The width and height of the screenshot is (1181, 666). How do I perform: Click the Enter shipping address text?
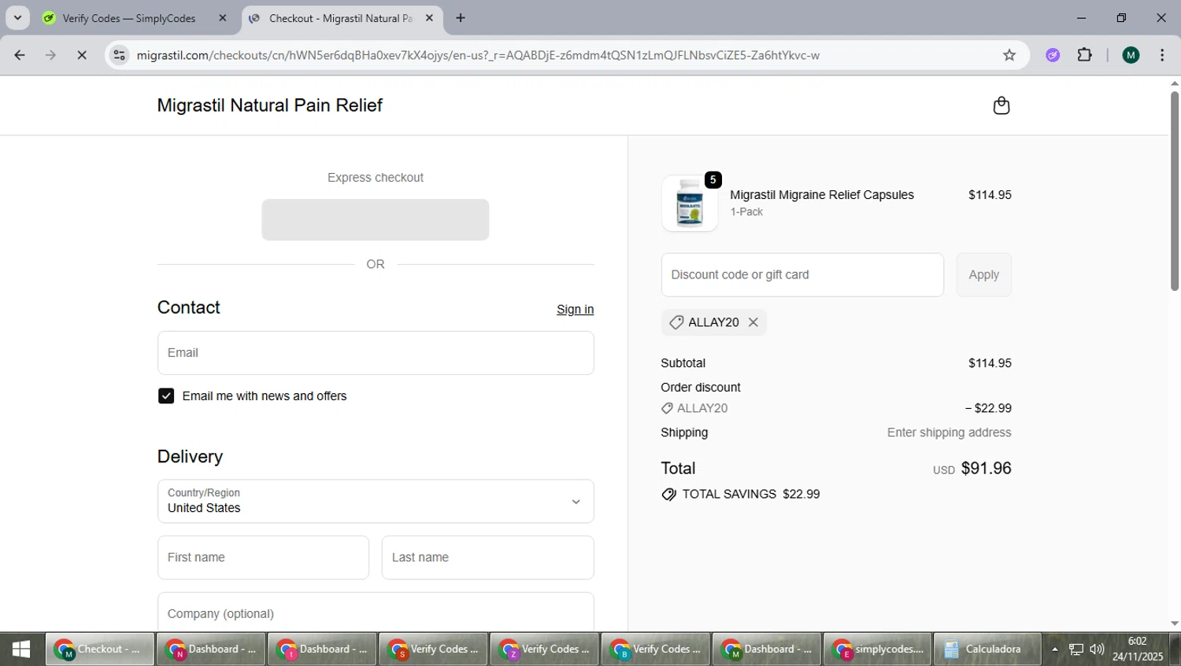tap(949, 432)
